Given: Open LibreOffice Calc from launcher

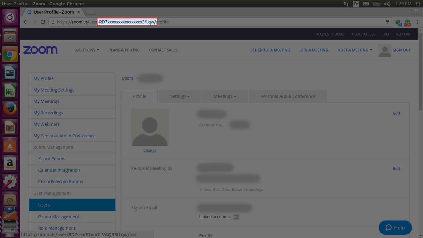Looking at the screenshot, I should (x=10, y=91).
